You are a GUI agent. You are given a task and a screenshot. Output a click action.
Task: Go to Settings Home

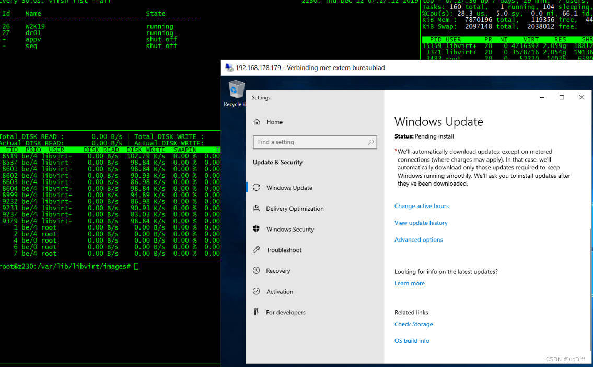[x=315, y=122]
